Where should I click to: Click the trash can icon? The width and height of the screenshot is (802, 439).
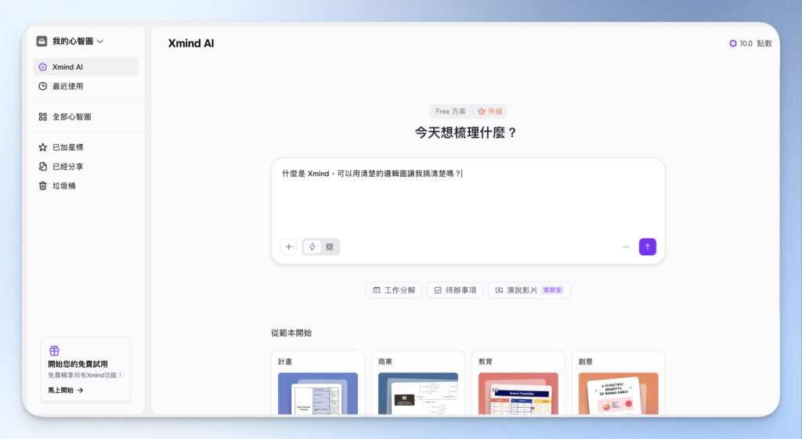43,186
